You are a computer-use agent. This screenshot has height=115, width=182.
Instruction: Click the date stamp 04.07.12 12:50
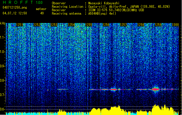[x=15, y=13]
